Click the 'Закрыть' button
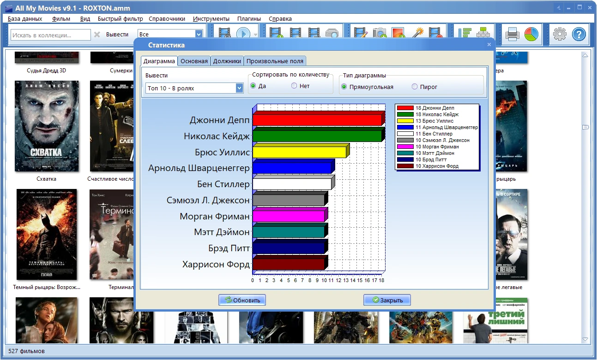597x360 pixels. tap(387, 300)
